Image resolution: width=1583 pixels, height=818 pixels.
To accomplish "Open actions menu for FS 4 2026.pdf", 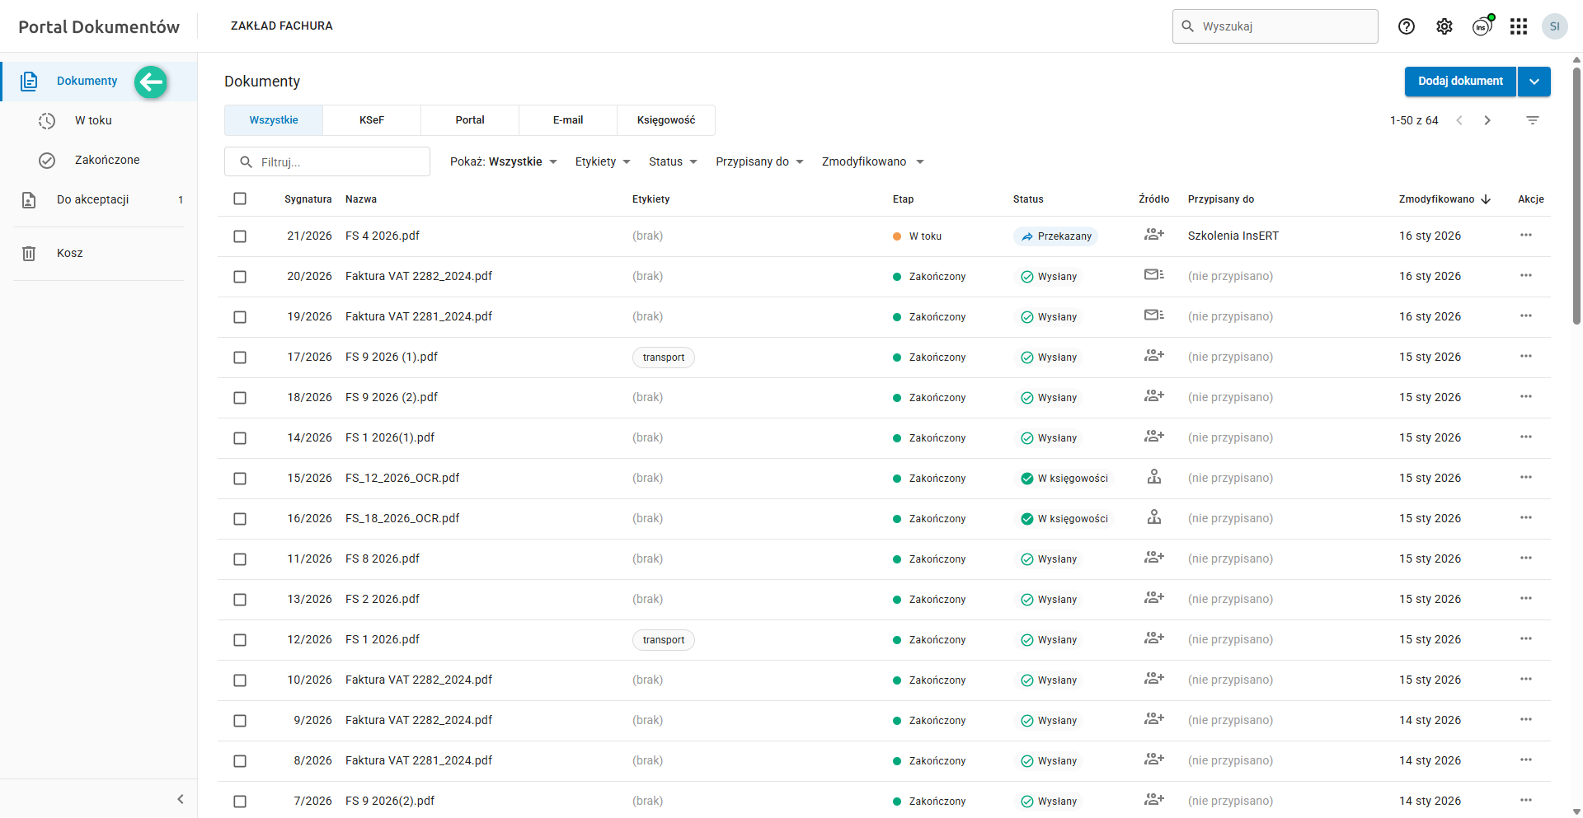I will pyautogui.click(x=1526, y=236).
